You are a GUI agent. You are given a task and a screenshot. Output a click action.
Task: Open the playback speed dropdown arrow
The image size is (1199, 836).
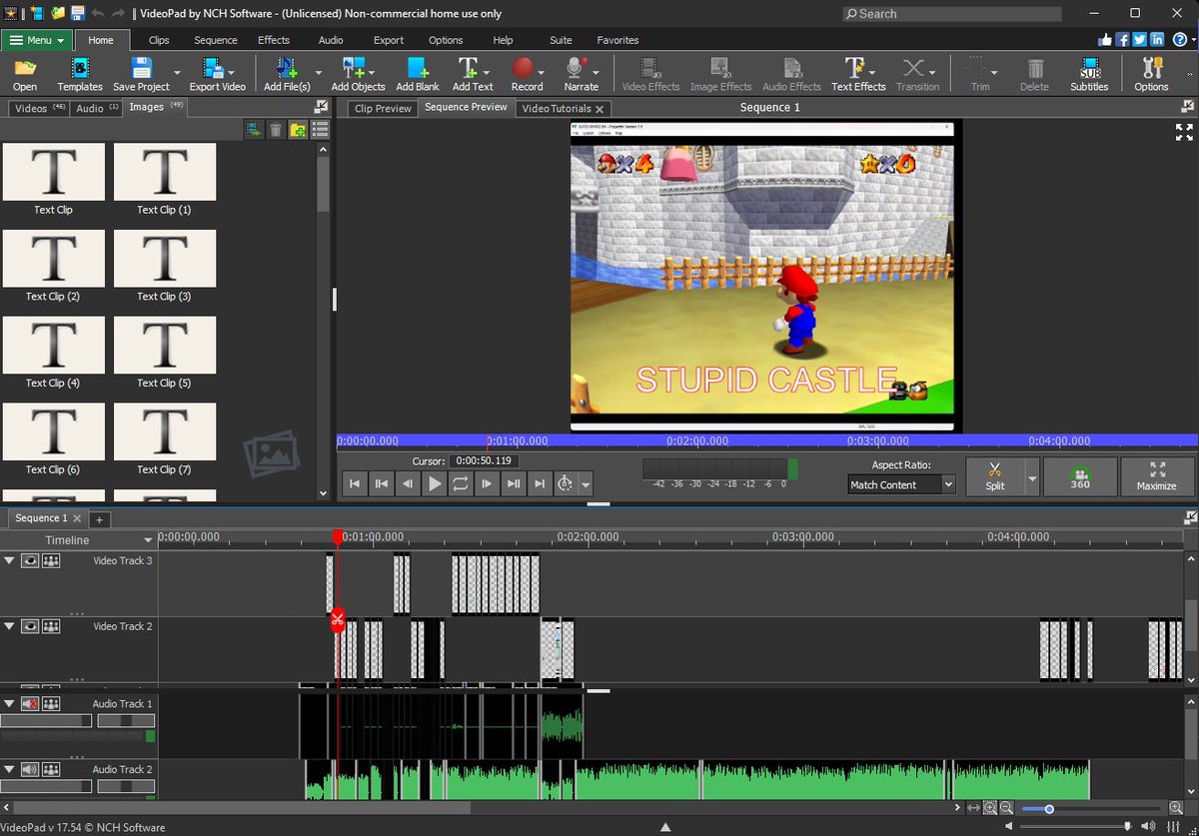tap(586, 484)
